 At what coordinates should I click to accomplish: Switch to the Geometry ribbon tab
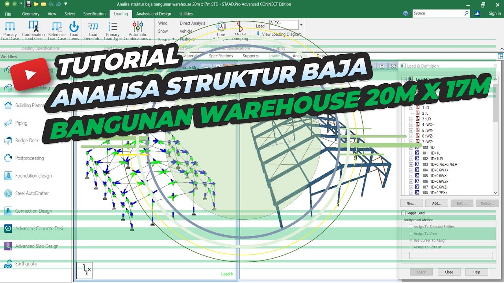pyautogui.click(x=31, y=14)
